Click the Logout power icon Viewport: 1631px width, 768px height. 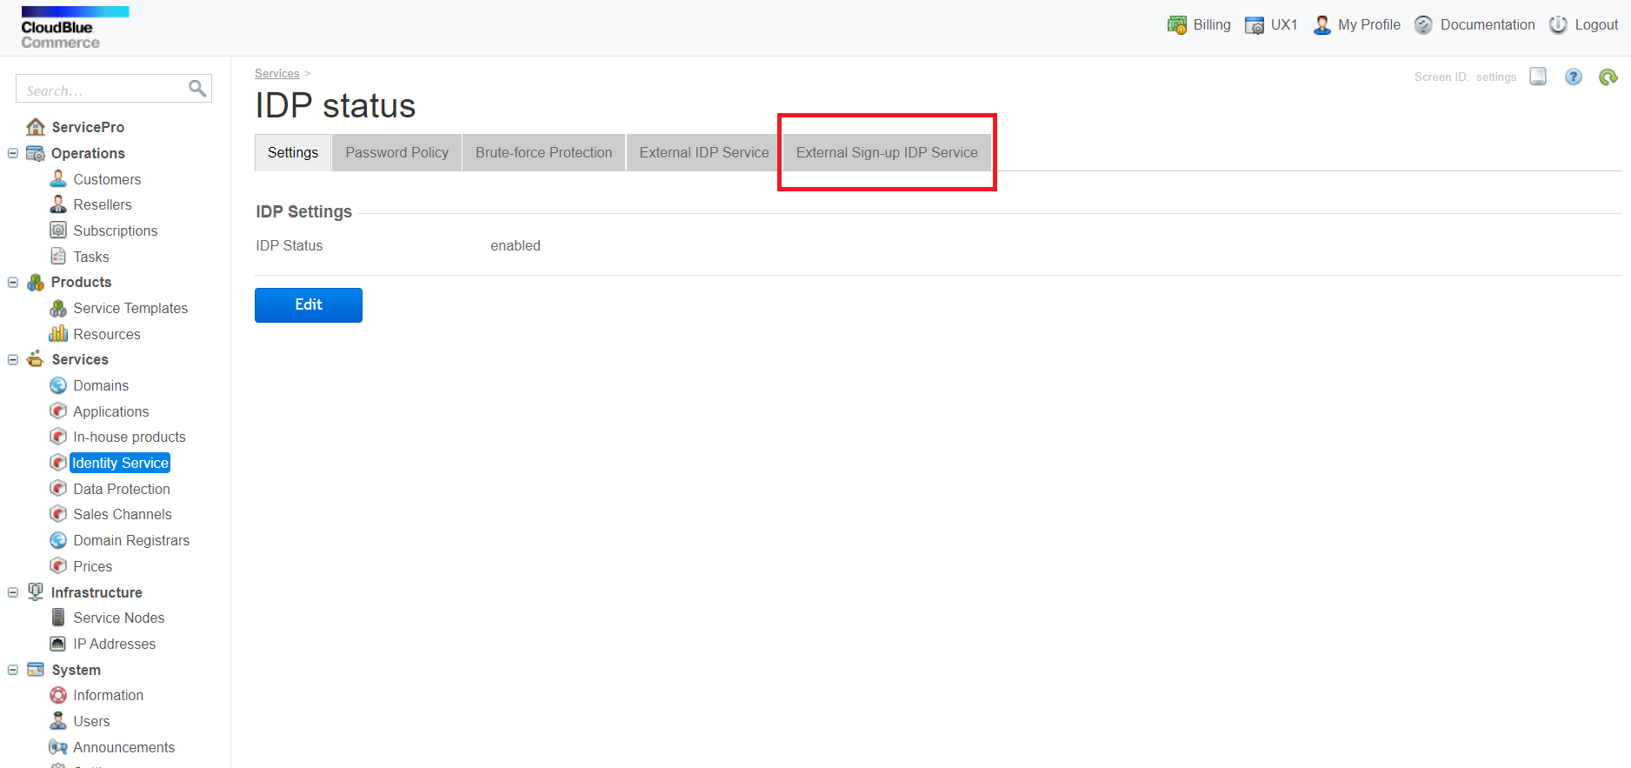[1558, 25]
